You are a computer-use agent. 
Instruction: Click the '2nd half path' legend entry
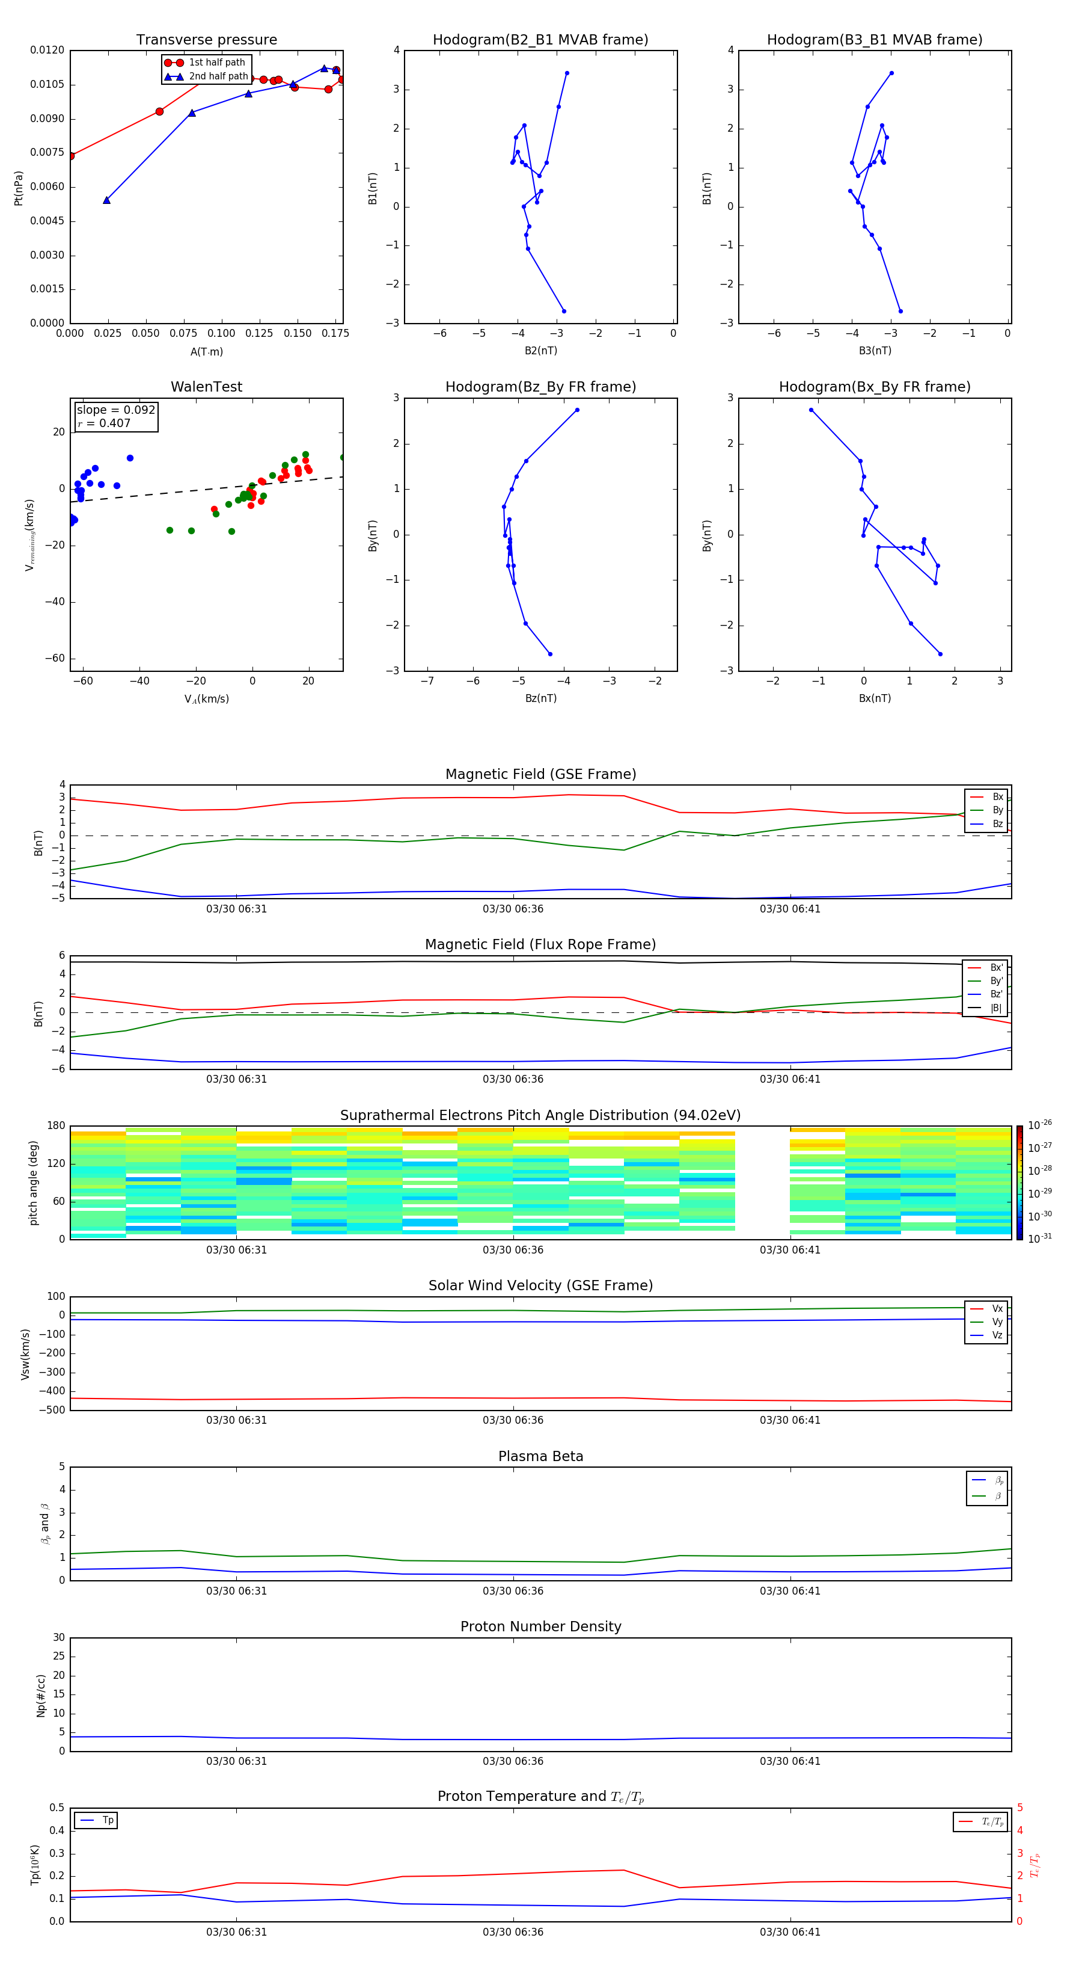click(x=206, y=76)
